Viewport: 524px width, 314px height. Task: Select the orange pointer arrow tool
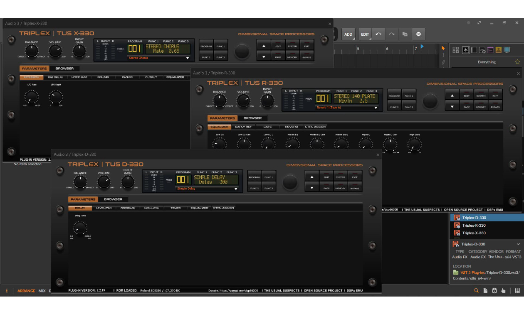coord(443,48)
